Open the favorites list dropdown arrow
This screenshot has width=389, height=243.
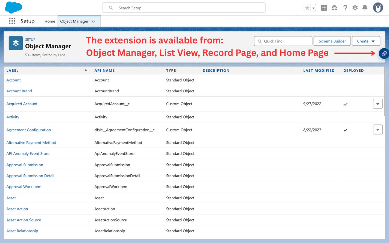click(x=313, y=8)
